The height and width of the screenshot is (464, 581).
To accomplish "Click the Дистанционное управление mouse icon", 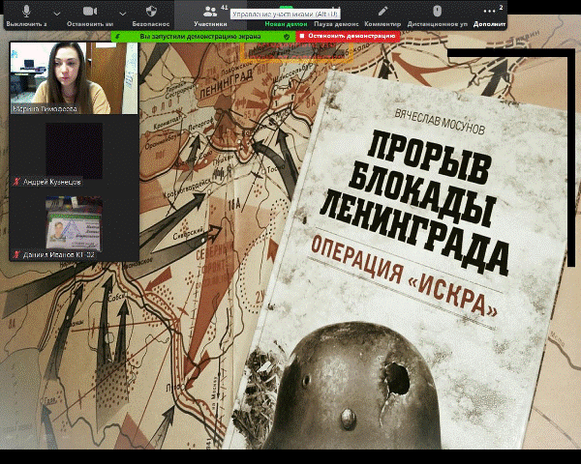I will (436, 11).
